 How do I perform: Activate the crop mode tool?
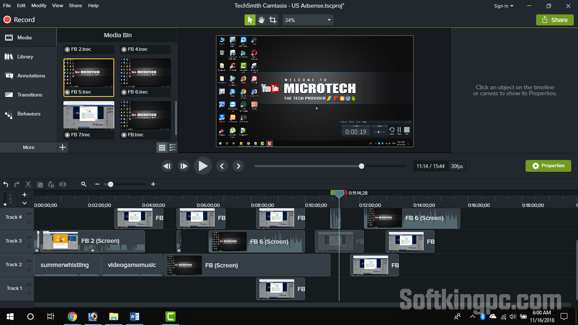[x=273, y=20]
